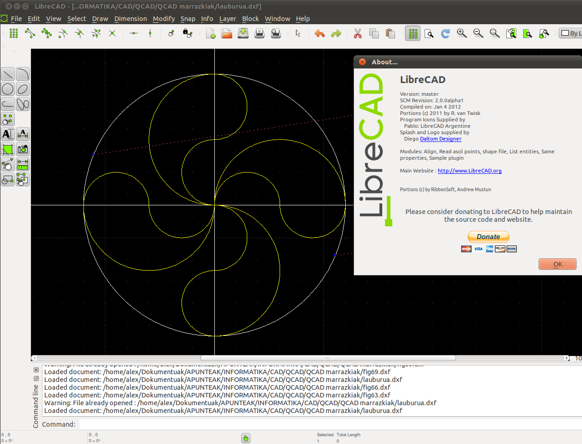
Task: Select the Dimension tool
Action: (x=23, y=134)
